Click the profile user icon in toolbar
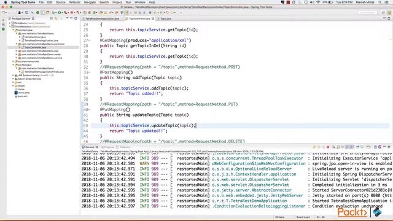The image size is (393, 221). coord(20,12)
